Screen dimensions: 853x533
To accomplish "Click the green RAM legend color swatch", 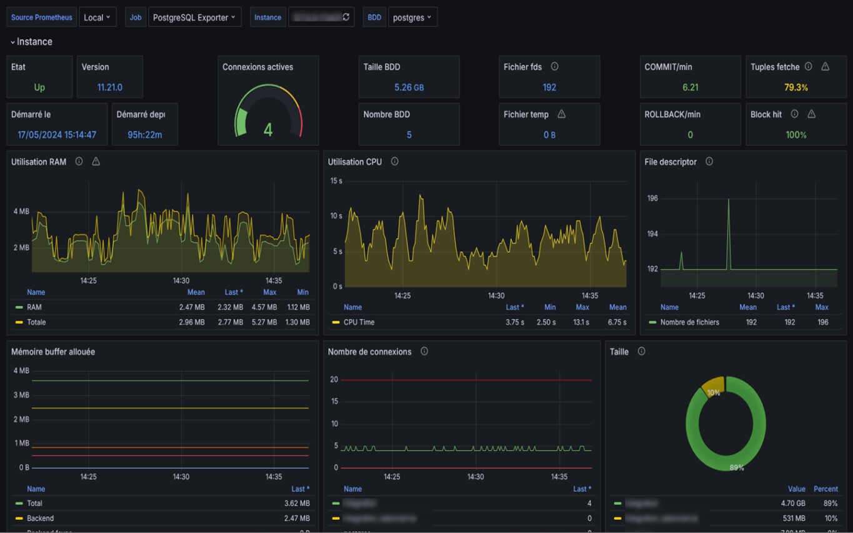I will [19, 307].
